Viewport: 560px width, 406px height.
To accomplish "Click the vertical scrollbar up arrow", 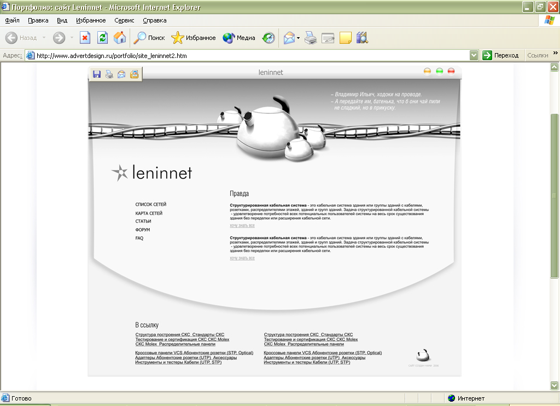I will 555,67.
